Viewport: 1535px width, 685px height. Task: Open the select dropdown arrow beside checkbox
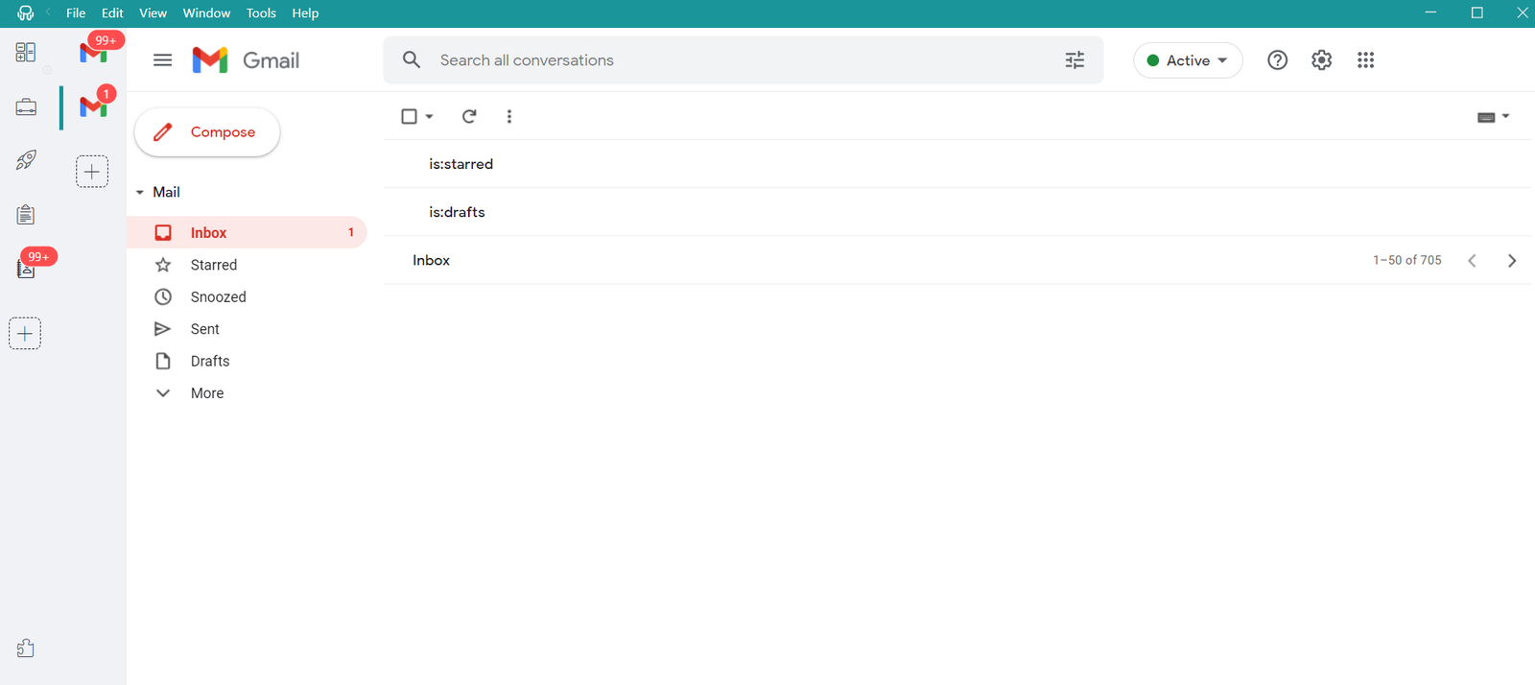click(429, 116)
